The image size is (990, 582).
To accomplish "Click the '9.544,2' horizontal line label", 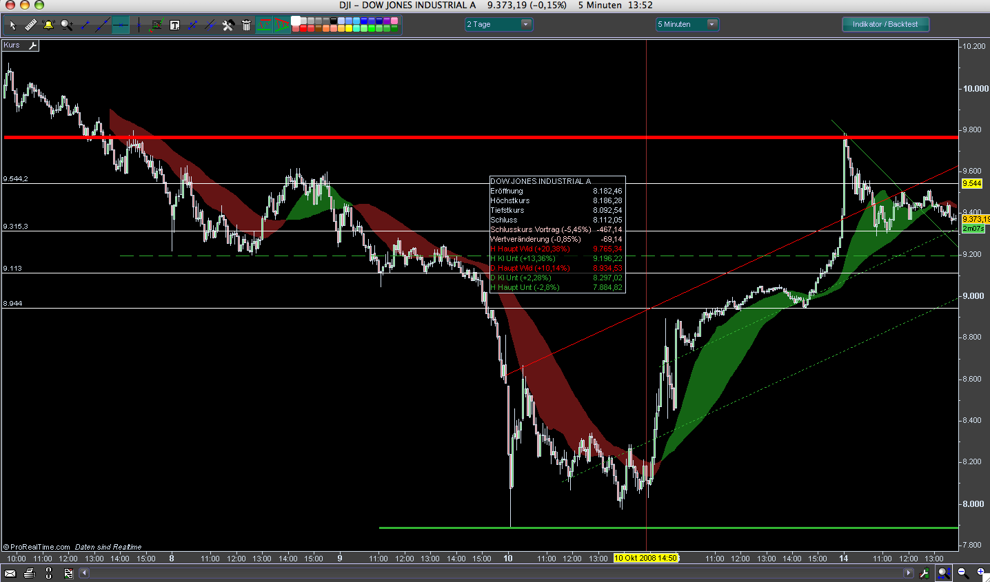I will [15, 178].
